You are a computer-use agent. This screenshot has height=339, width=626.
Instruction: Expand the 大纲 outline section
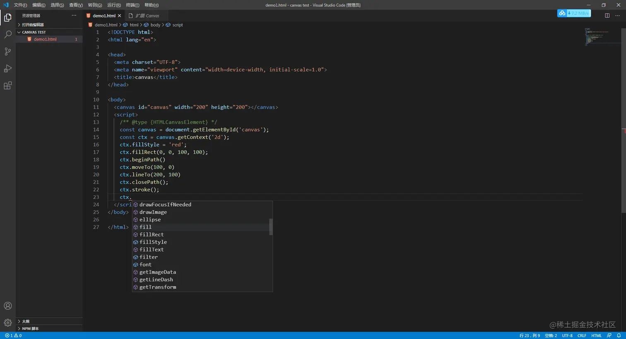coord(26,322)
